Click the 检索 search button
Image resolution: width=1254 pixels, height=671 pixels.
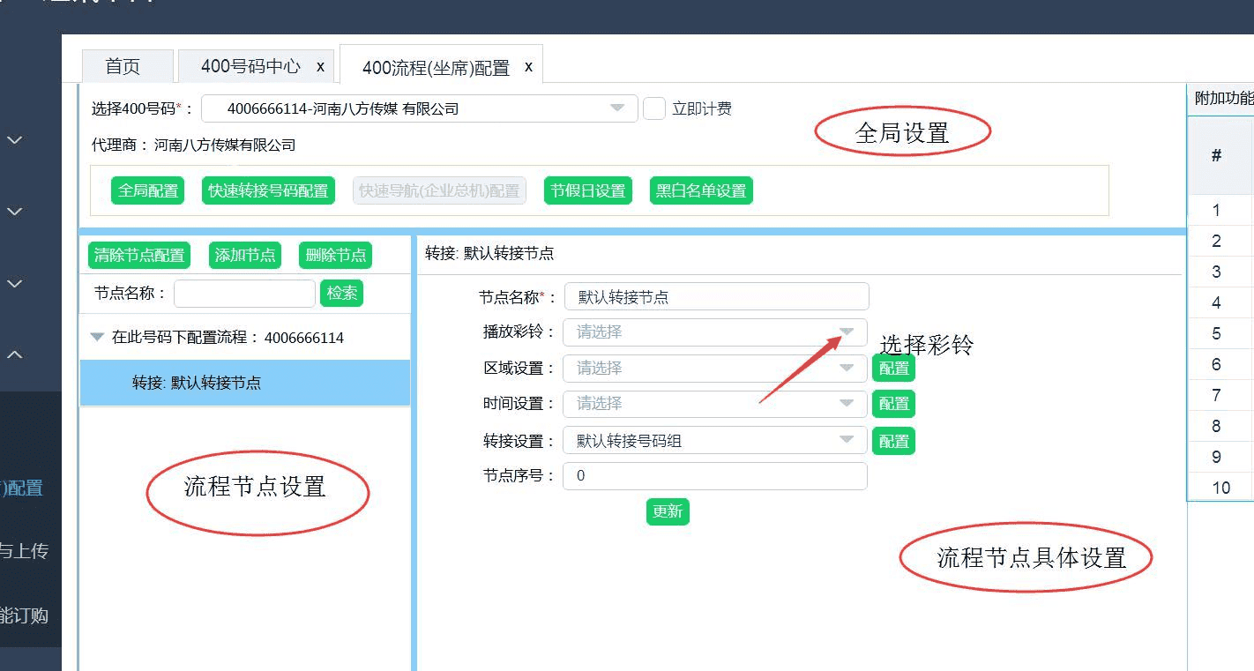tap(342, 294)
